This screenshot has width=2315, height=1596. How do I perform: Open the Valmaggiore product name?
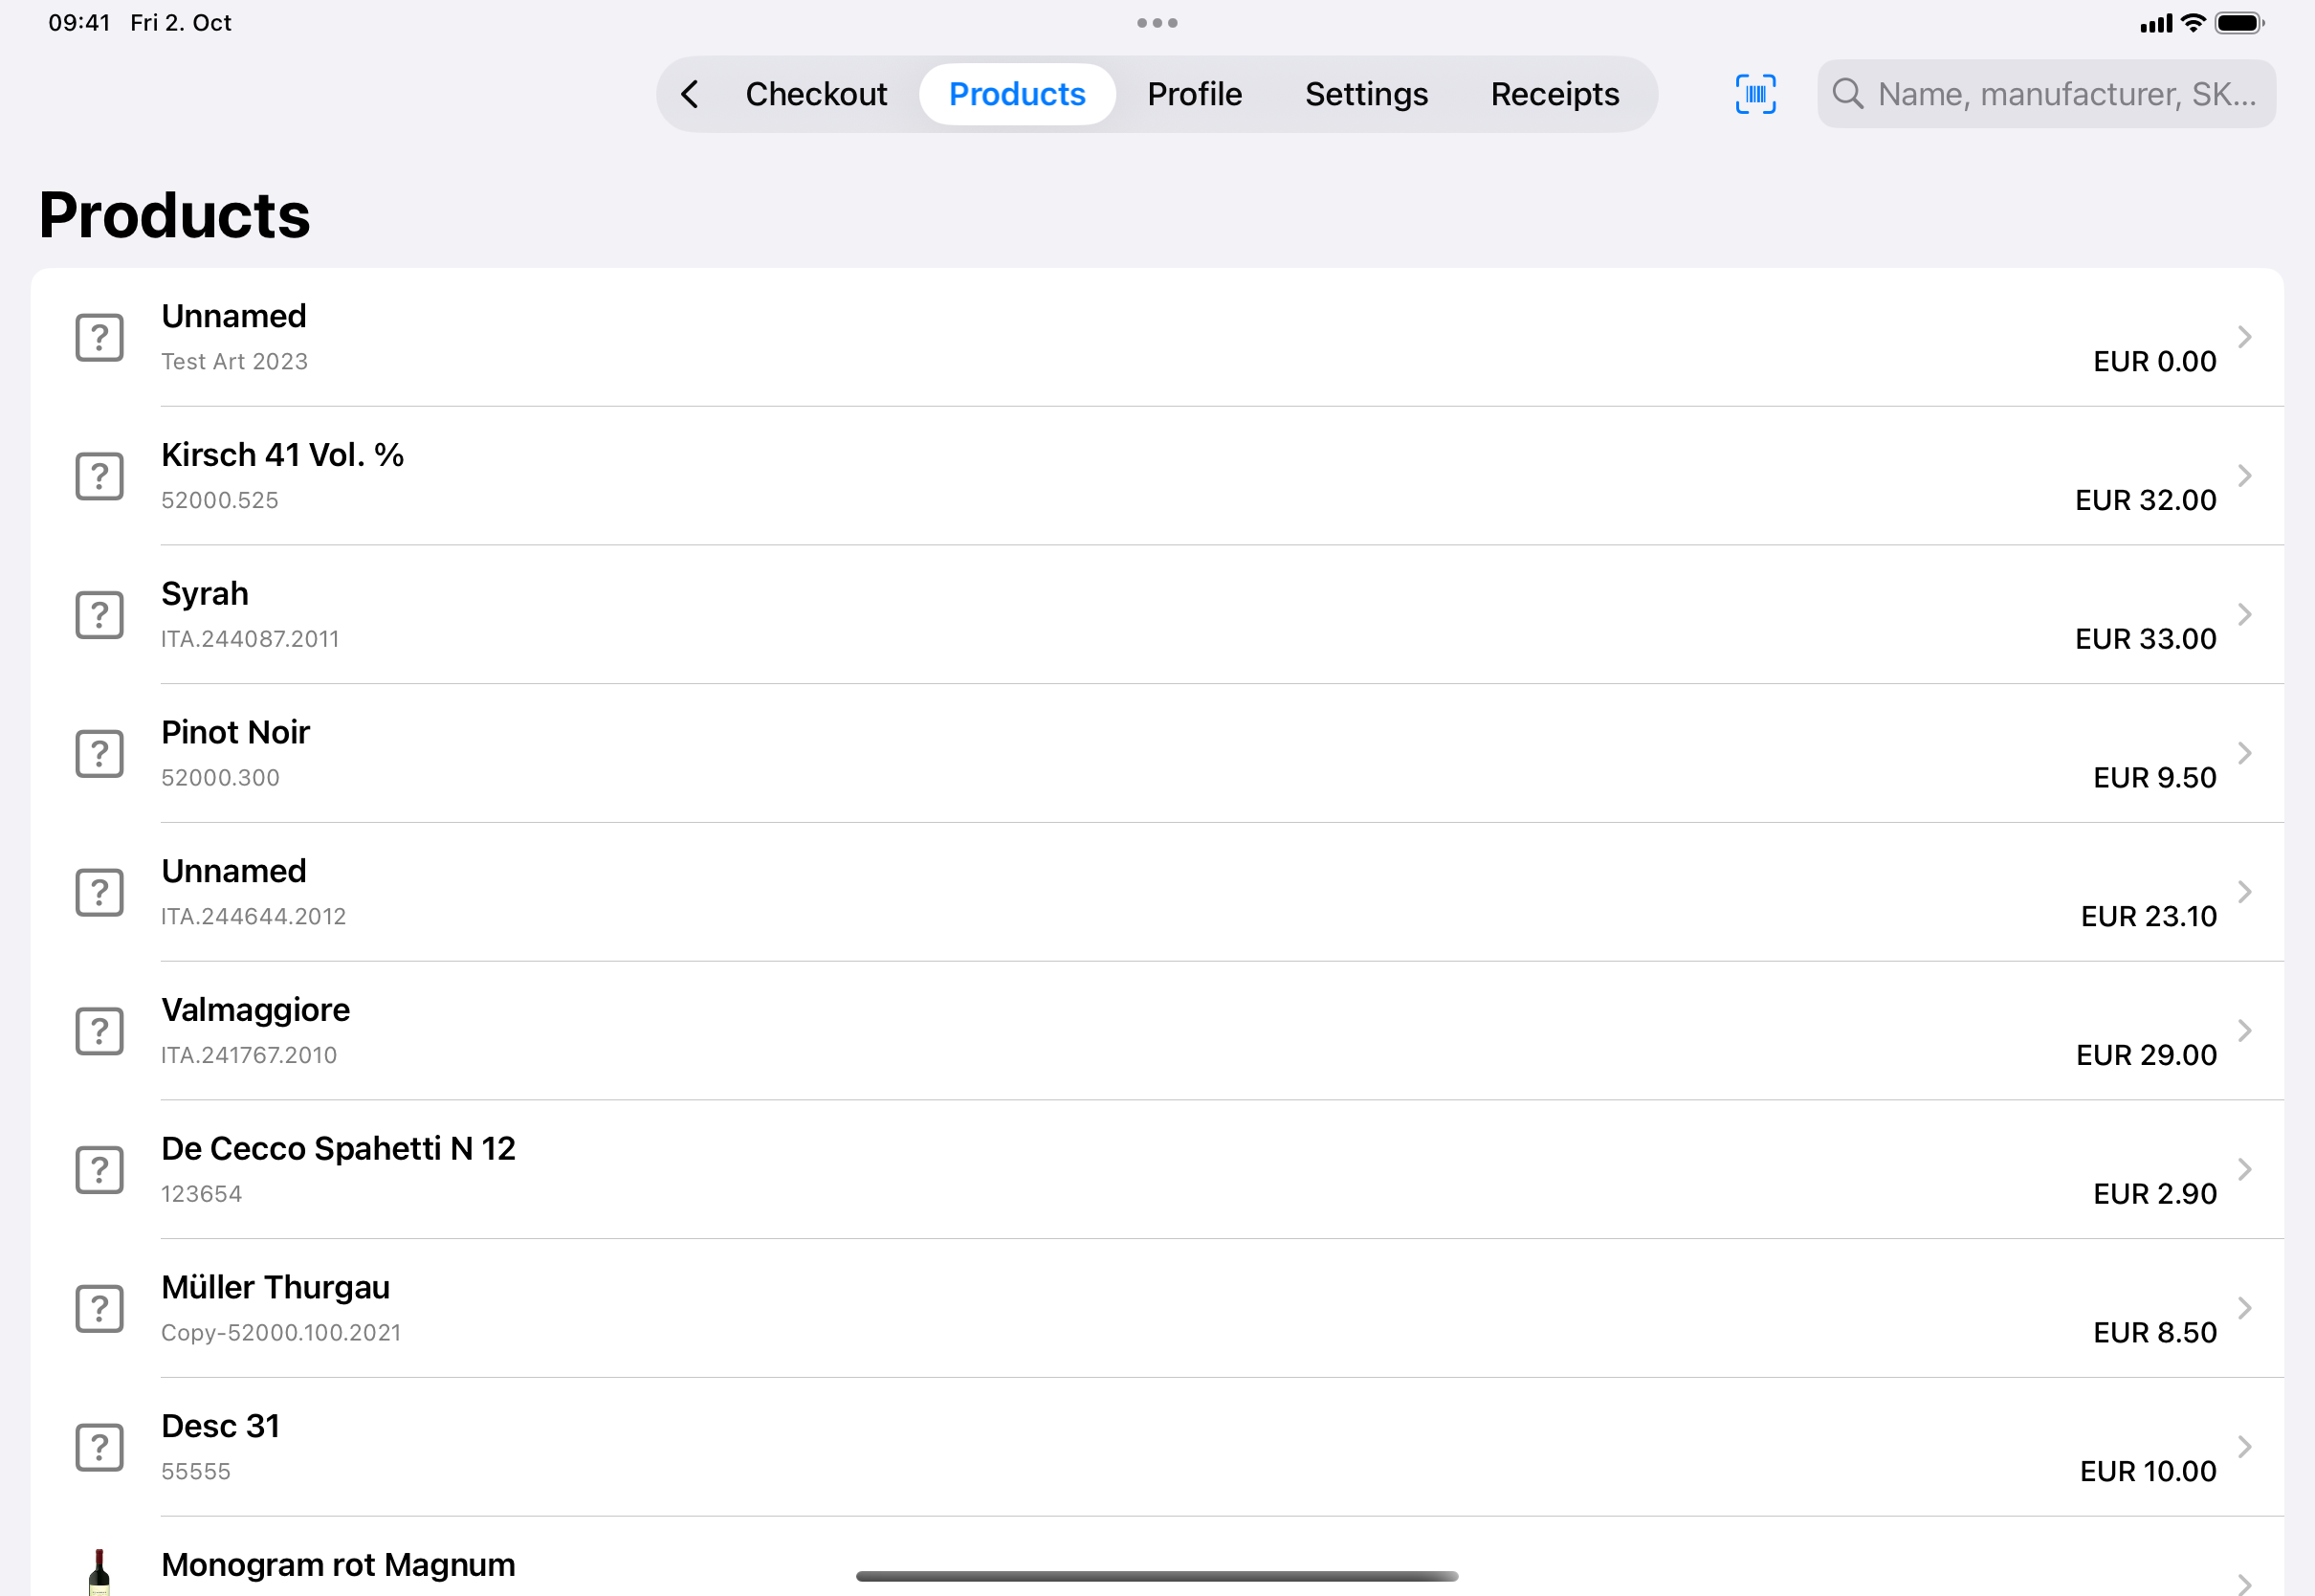tap(255, 1011)
